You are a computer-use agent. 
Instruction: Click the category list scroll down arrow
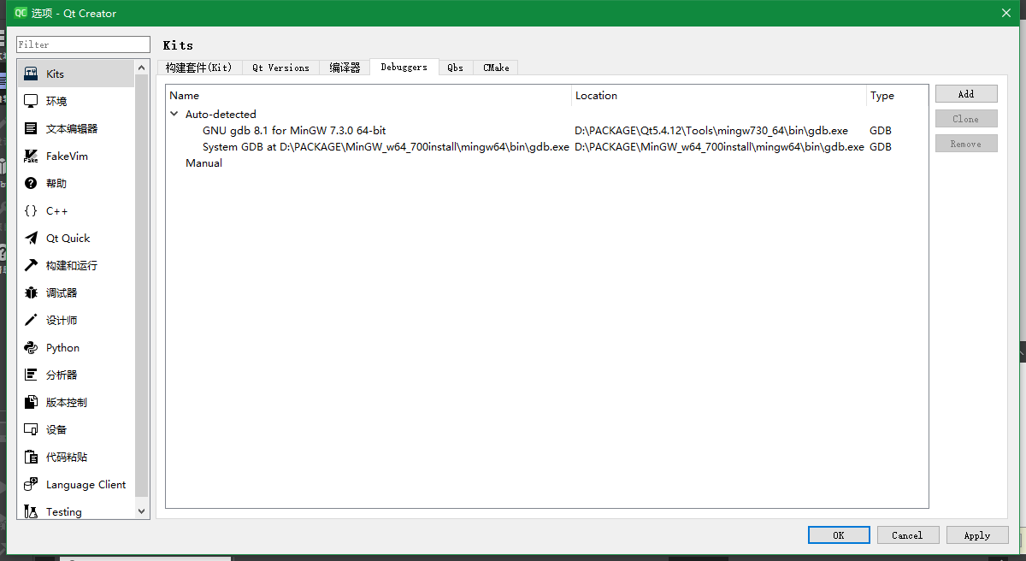coord(141,511)
